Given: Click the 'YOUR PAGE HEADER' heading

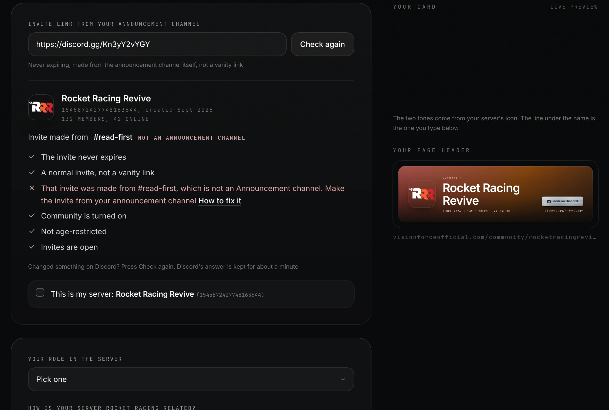Looking at the screenshot, I should tap(431, 150).
